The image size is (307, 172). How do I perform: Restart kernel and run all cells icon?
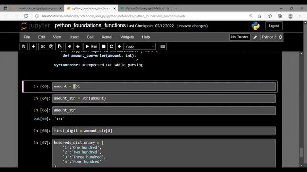(x=119, y=47)
